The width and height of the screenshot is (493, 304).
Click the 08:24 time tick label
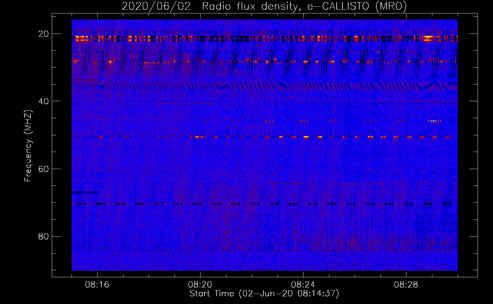(x=303, y=285)
